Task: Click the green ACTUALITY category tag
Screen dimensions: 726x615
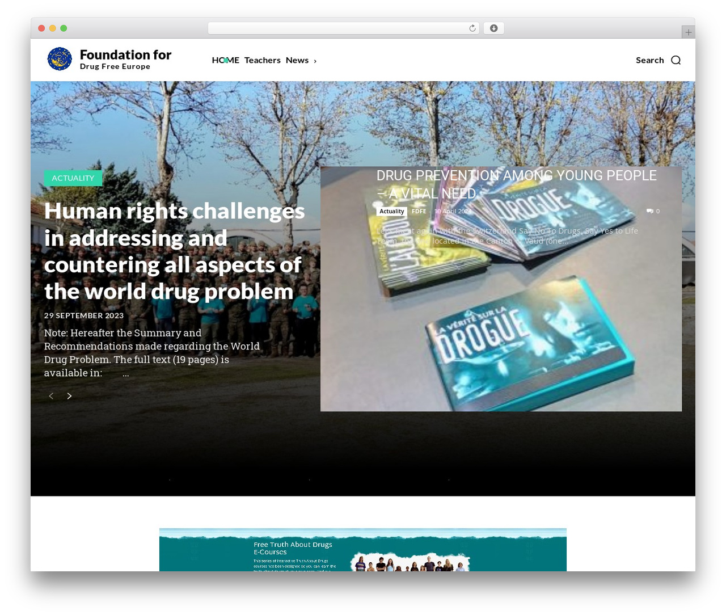Action: [x=73, y=178]
